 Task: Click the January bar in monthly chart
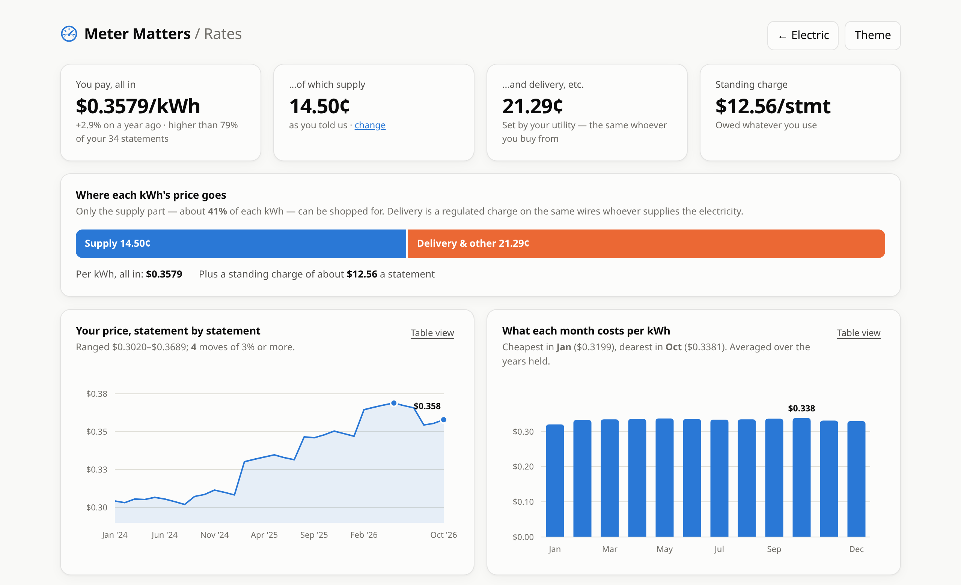point(554,481)
